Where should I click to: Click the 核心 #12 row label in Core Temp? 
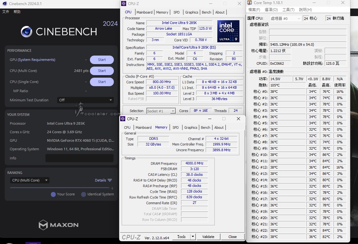(259, 167)
